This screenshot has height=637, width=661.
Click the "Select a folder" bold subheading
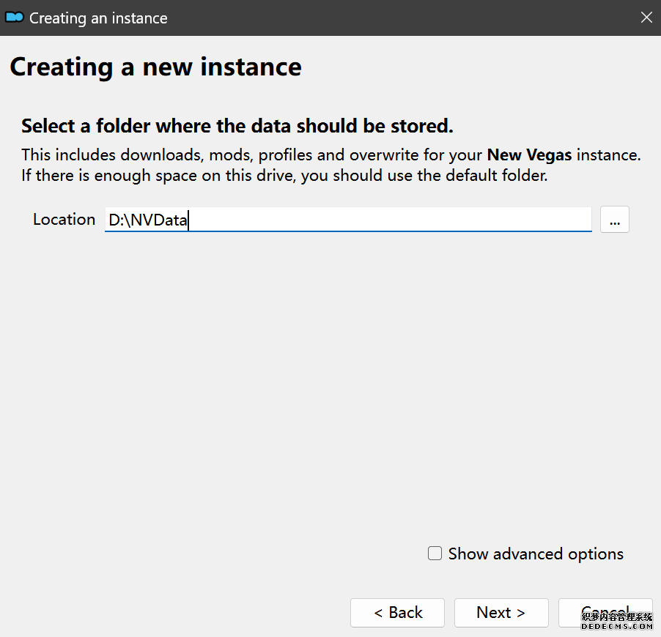[x=237, y=126]
